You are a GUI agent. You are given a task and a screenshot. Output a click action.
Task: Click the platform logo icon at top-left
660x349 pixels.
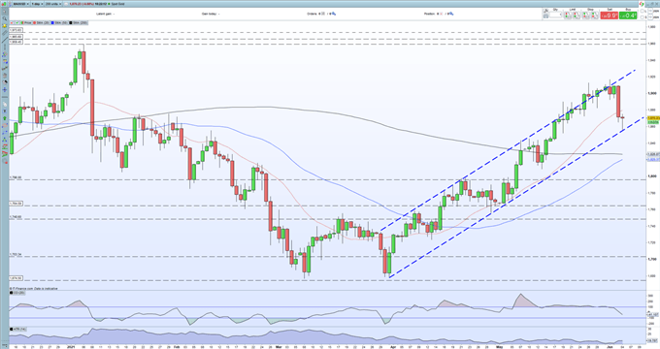click(5, 4)
